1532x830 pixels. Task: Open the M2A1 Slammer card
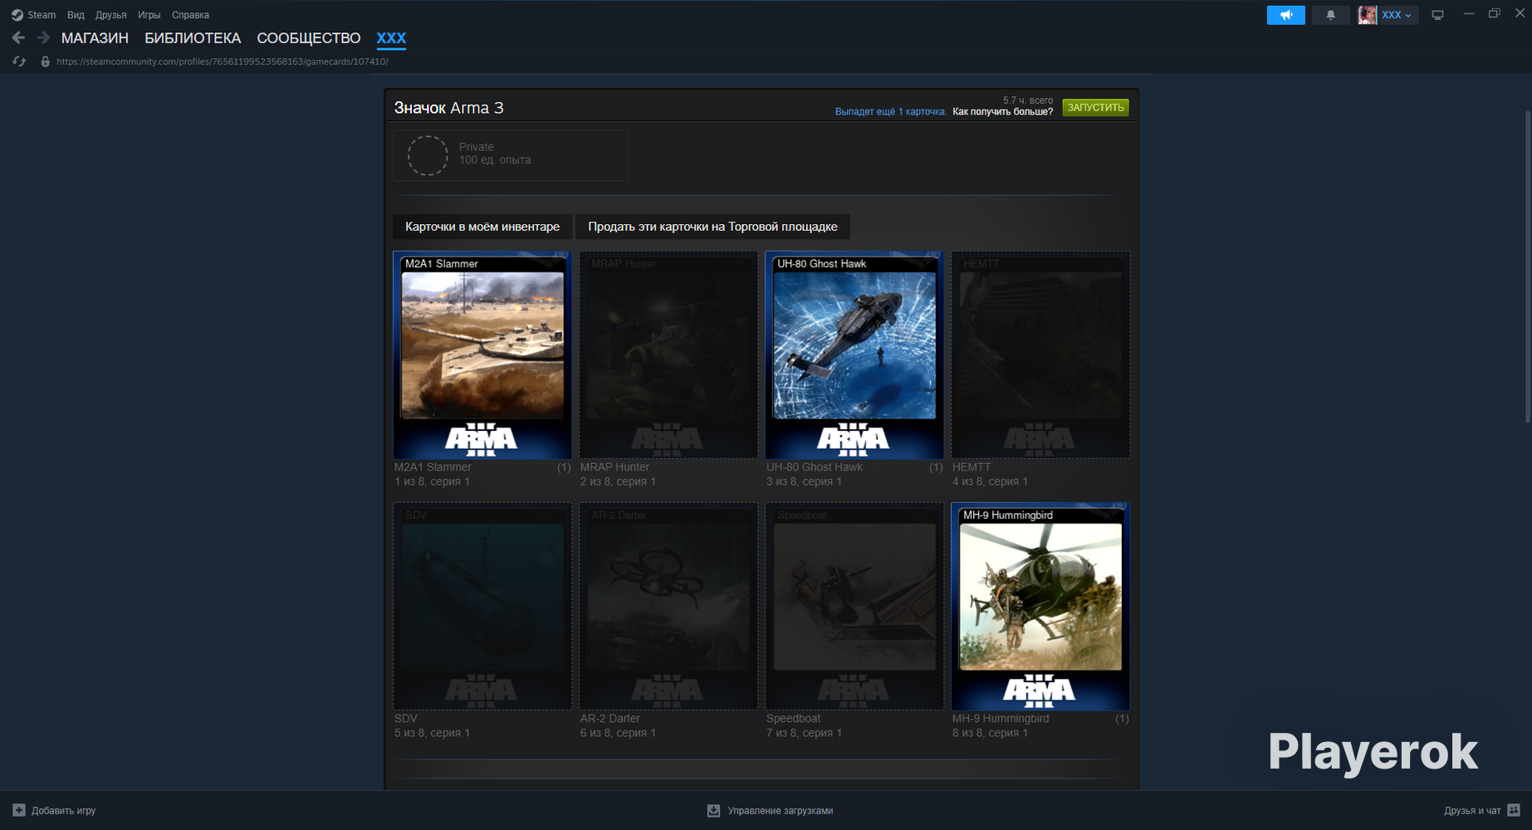point(482,355)
